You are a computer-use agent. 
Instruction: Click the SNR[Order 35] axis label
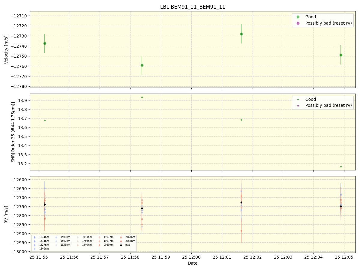pyautogui.click(x=13, y=132)
